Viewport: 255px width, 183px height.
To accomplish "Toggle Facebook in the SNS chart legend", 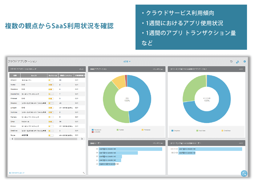I will [x=97, y=130].
